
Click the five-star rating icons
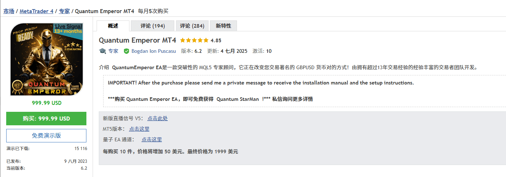tap(194, 40)
